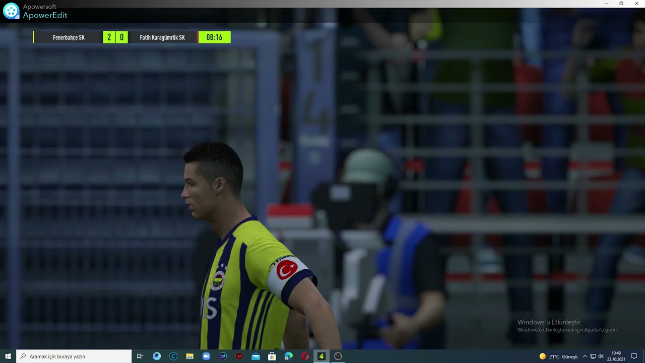
Task: Click the Fatih Karagümrük SK team name
Action: (162, 37)
